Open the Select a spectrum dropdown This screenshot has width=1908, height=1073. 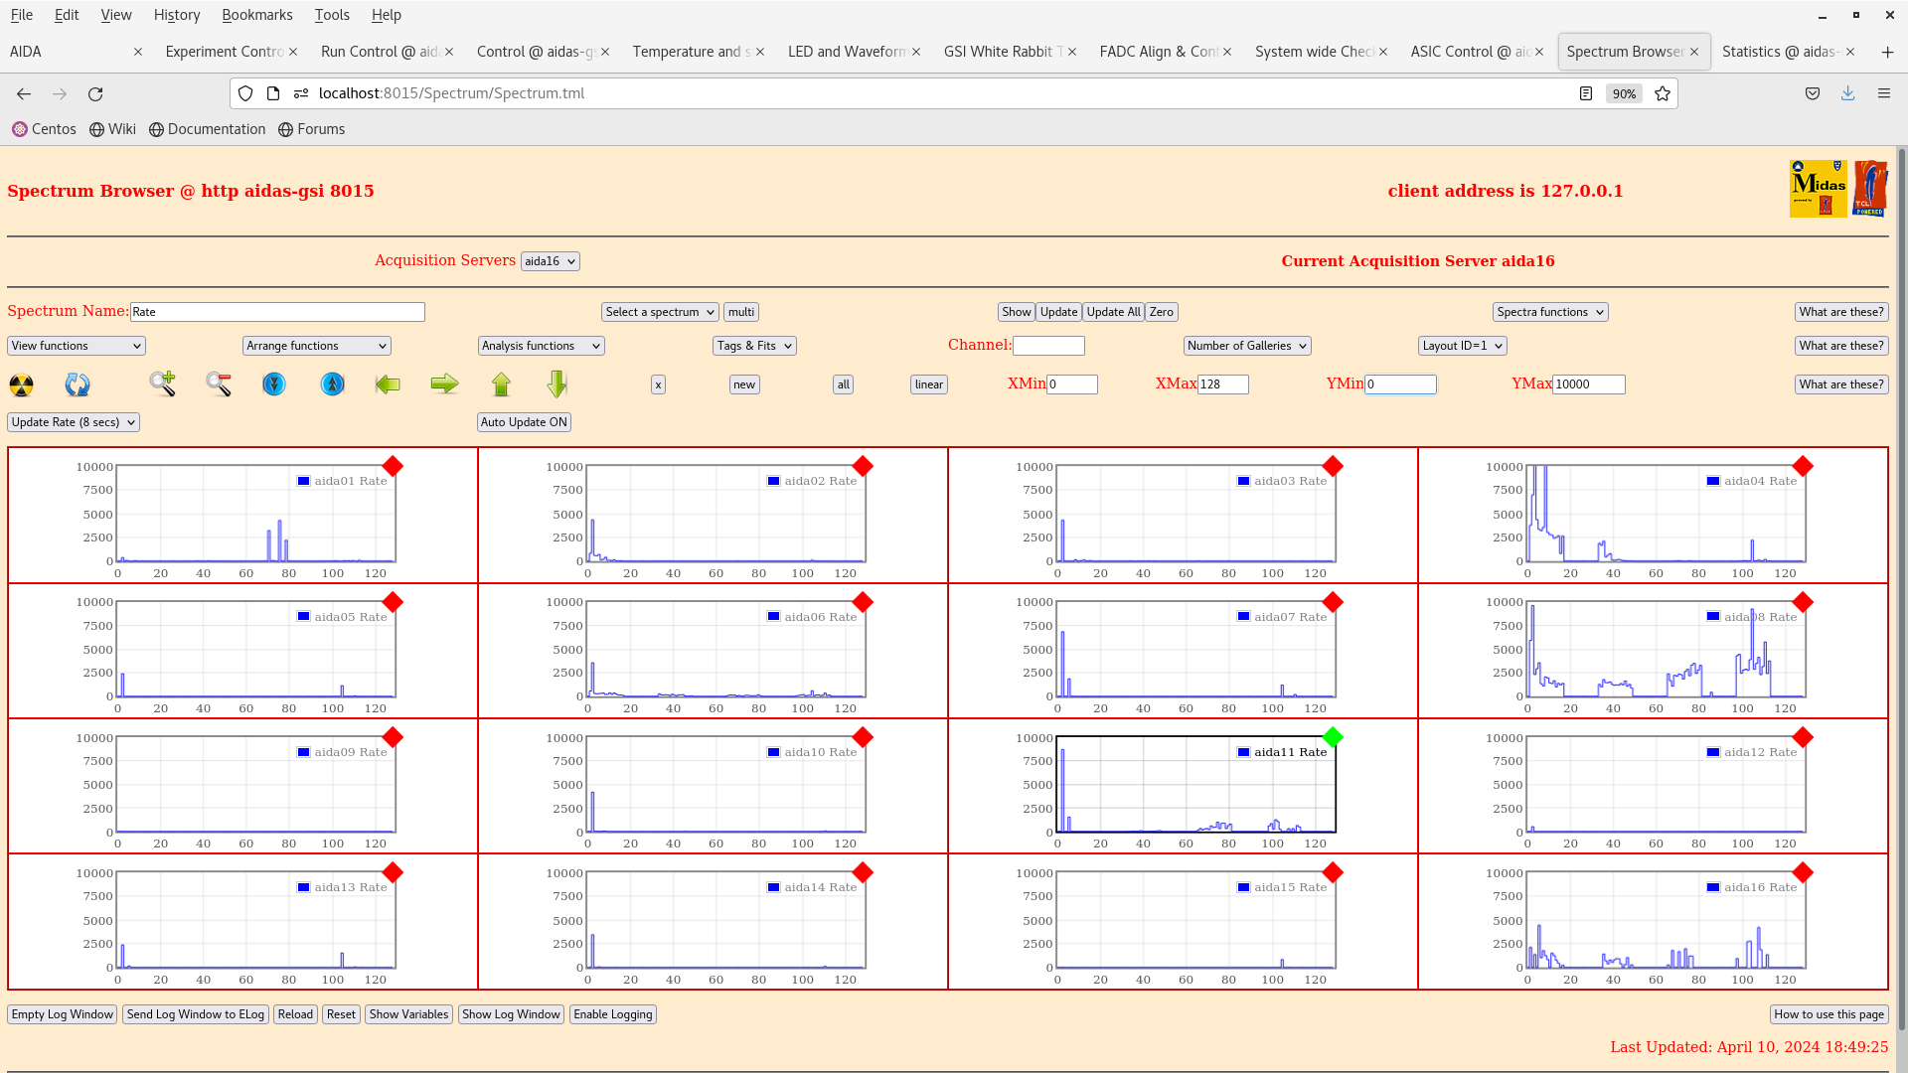point(660,312)
